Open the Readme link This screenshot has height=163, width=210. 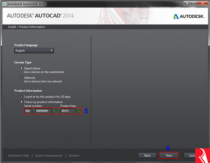coord(74,155)
